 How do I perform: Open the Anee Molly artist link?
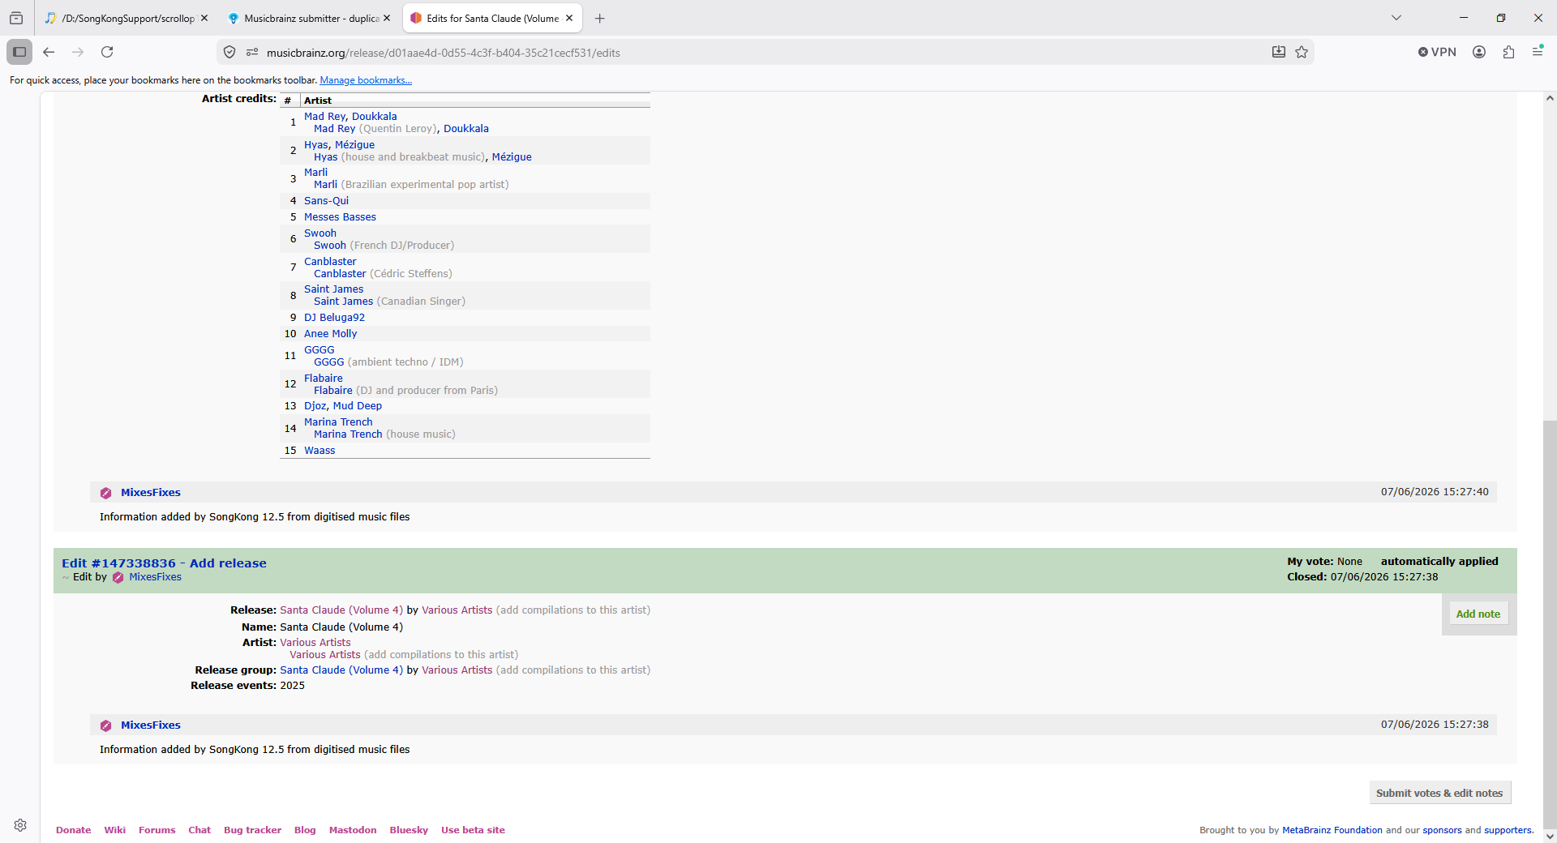[330, 334]
